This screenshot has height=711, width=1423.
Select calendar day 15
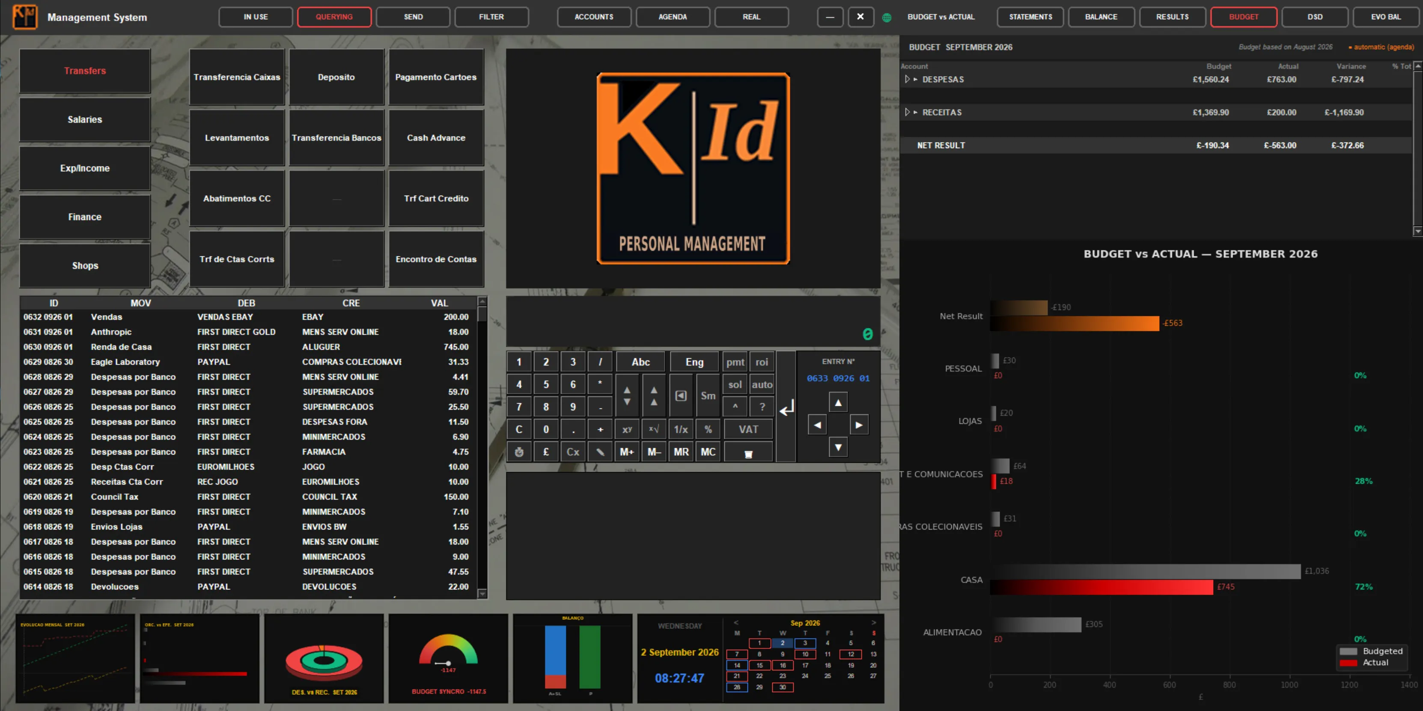click(x=759, y=665)
